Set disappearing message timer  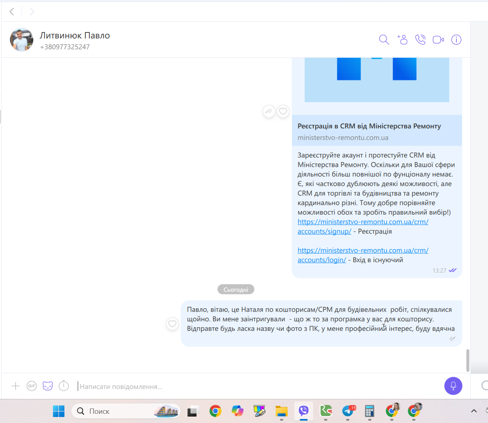(x=64, y=386)
